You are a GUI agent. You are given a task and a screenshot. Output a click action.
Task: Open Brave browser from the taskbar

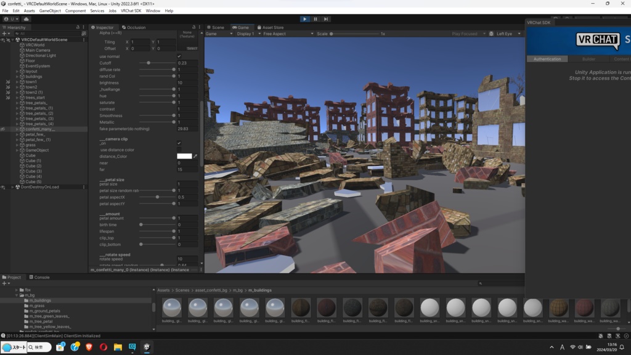[x=89, y=347]
